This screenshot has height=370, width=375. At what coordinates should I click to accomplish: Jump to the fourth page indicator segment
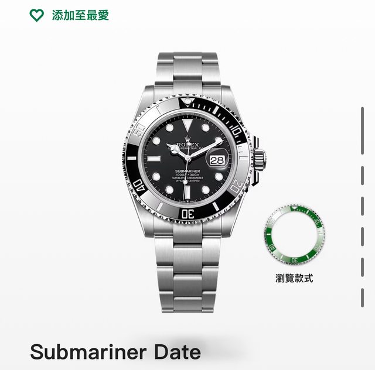[362, 237]
